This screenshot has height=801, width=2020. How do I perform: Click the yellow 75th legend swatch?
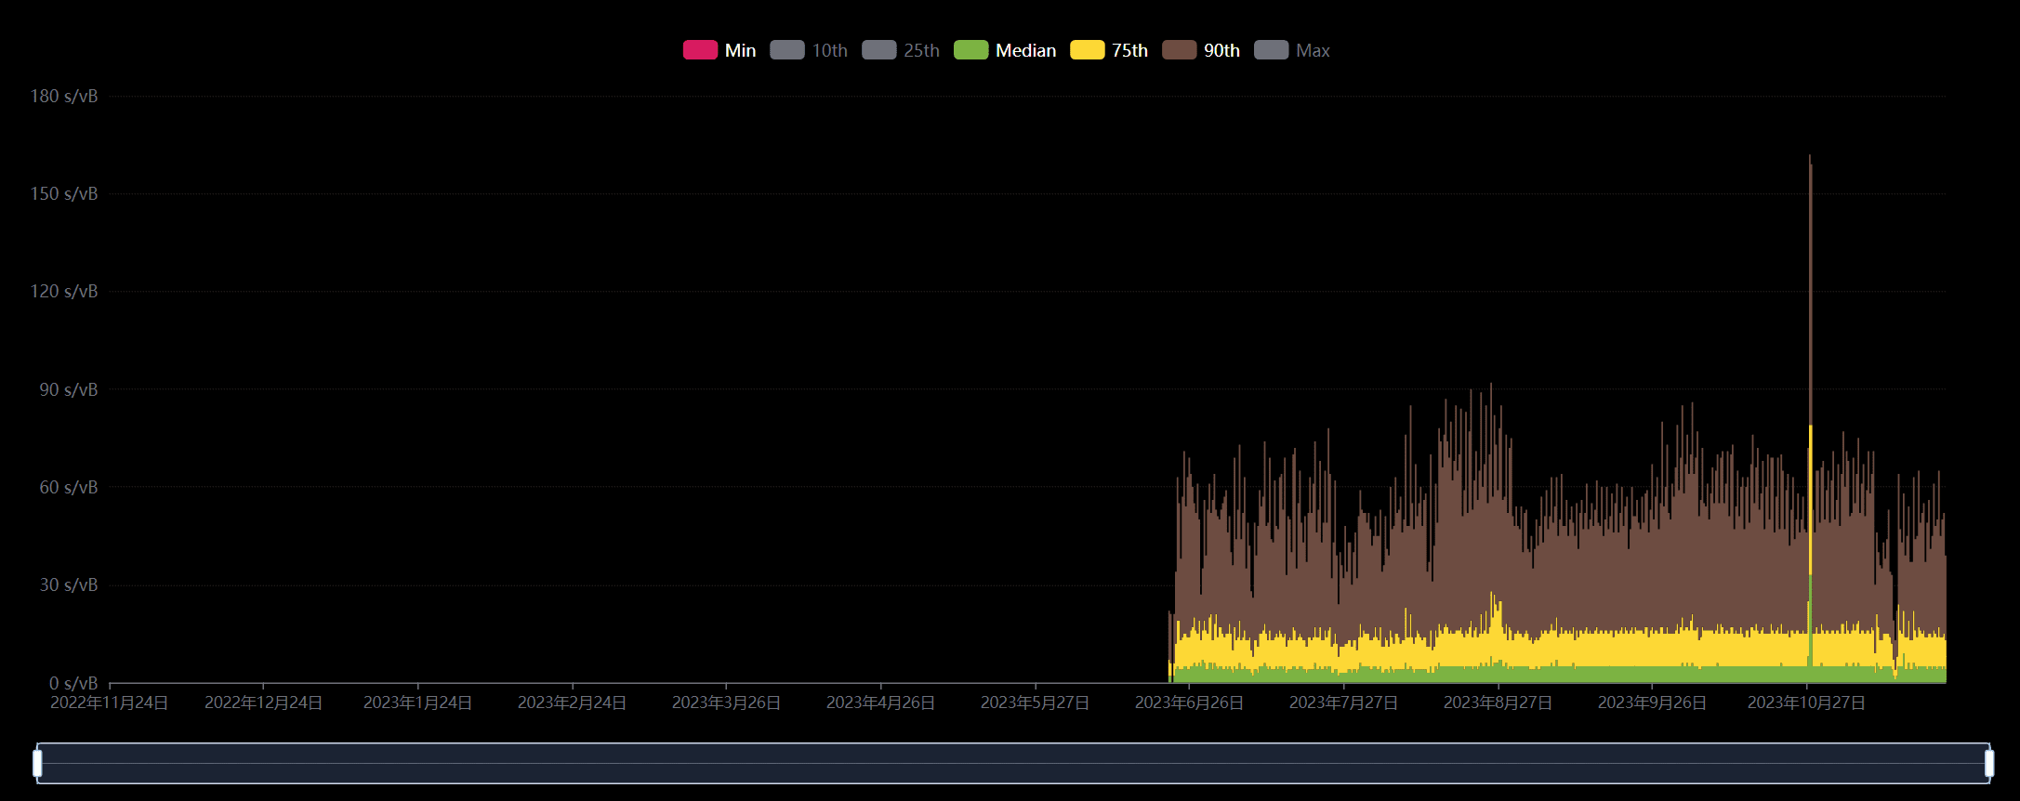tap(1087, 50)
